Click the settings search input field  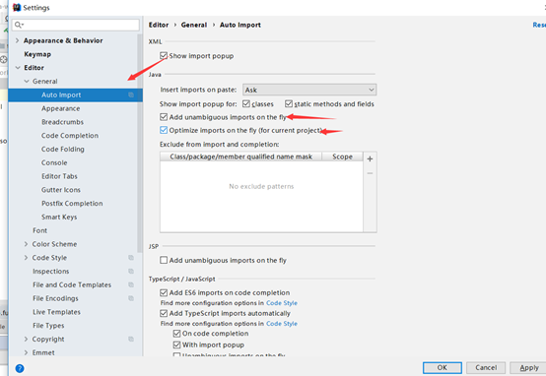tap(76, 25)
